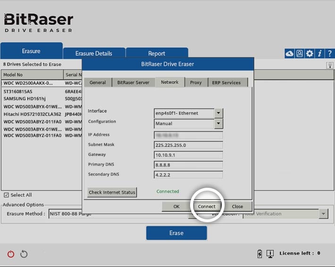Select drive row SAMSUNG HD161hj
Image resolution: width=335 pixels, height=267 pixels.
(42, 99)
